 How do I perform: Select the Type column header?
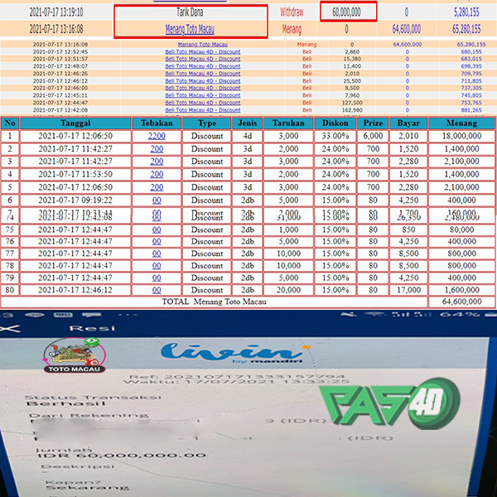(x=207, y=123)
